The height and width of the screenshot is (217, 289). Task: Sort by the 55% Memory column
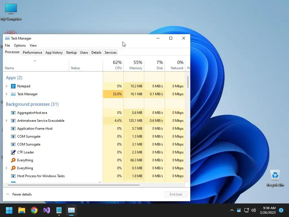(x=134, y=66)
